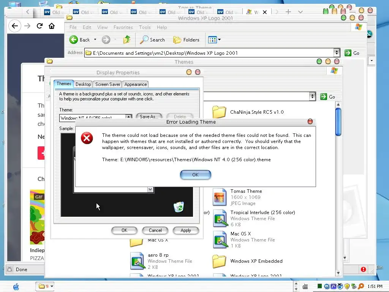Image resolution: width=389 pixels, height=292 pixels.
Task: Click the browser back arrow button
Action: click(15, 26)
